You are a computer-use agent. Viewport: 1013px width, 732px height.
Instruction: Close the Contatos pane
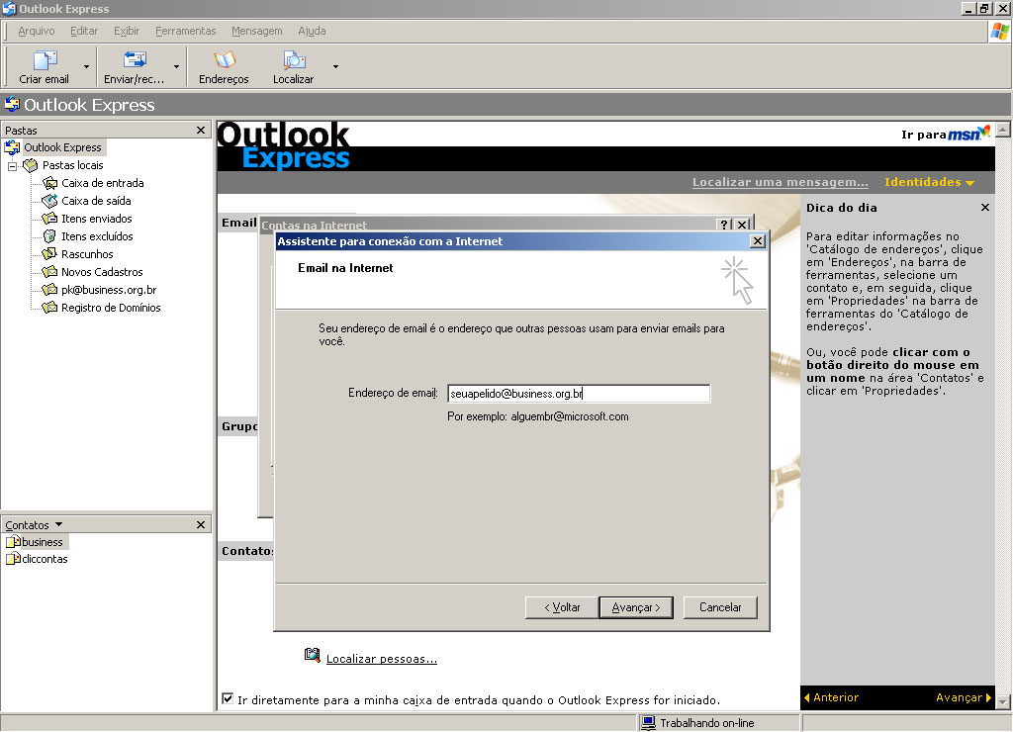point(201,524)
